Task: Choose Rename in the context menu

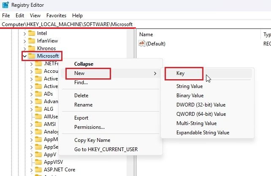Action: (x=111, y=105)
